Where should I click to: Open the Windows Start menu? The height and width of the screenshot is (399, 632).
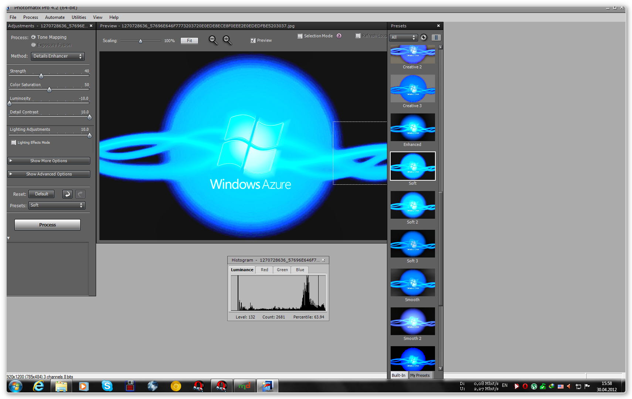16,386
